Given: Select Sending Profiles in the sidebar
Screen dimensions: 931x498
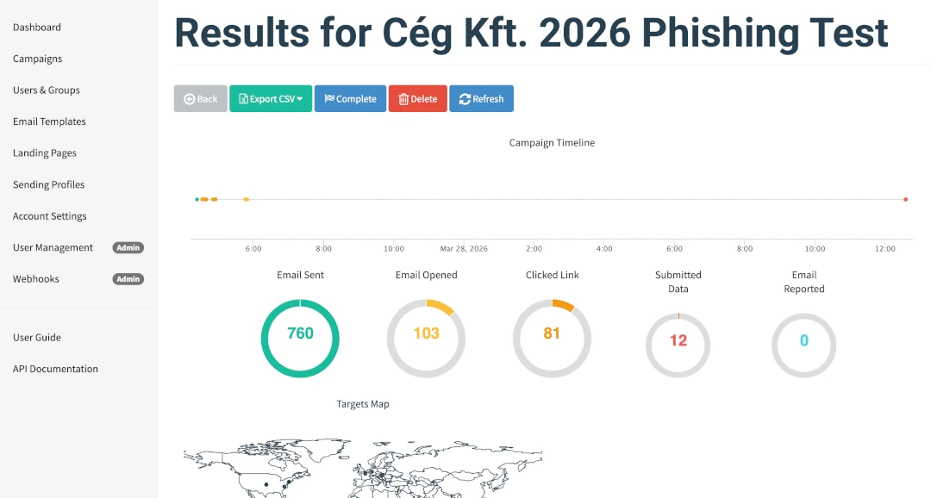Looking at the screenshot, I should 49,185.
